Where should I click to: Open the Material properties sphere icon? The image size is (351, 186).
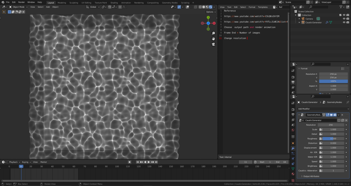click(293, 174)
